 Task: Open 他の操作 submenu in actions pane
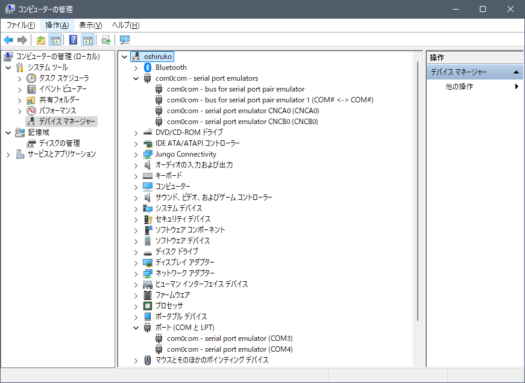(459, 87)
